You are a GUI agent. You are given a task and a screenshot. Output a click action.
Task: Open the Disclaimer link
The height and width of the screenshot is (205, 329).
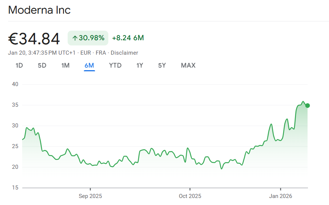[125, 53]
